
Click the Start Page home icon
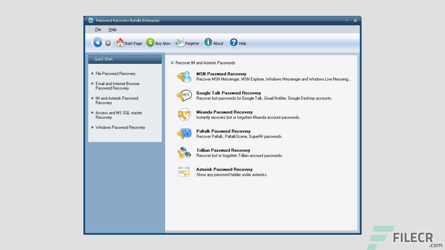tap(120, 42)
